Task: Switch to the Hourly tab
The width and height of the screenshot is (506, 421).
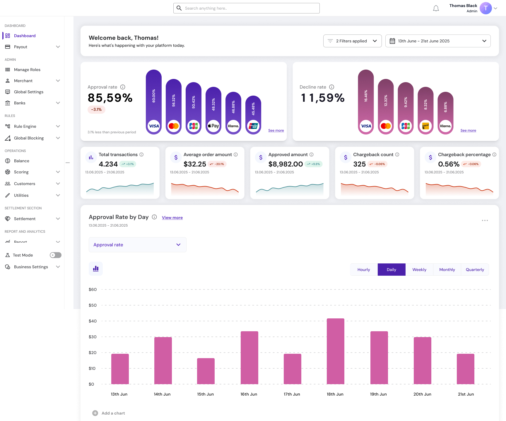Action: click(364, 270)
